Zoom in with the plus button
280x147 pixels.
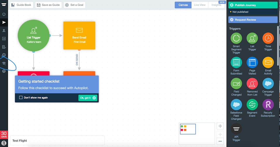click(x=220, y=134)
